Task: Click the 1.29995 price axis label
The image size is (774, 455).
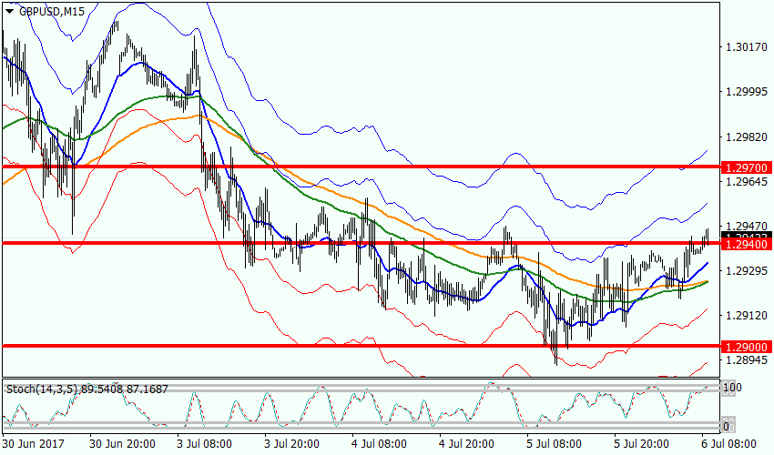Action: (x=744, y=92)
